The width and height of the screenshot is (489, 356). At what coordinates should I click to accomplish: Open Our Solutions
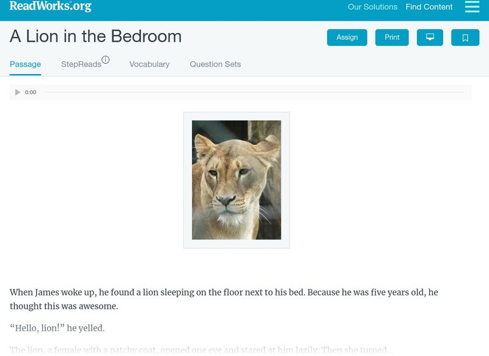point(373,7)
